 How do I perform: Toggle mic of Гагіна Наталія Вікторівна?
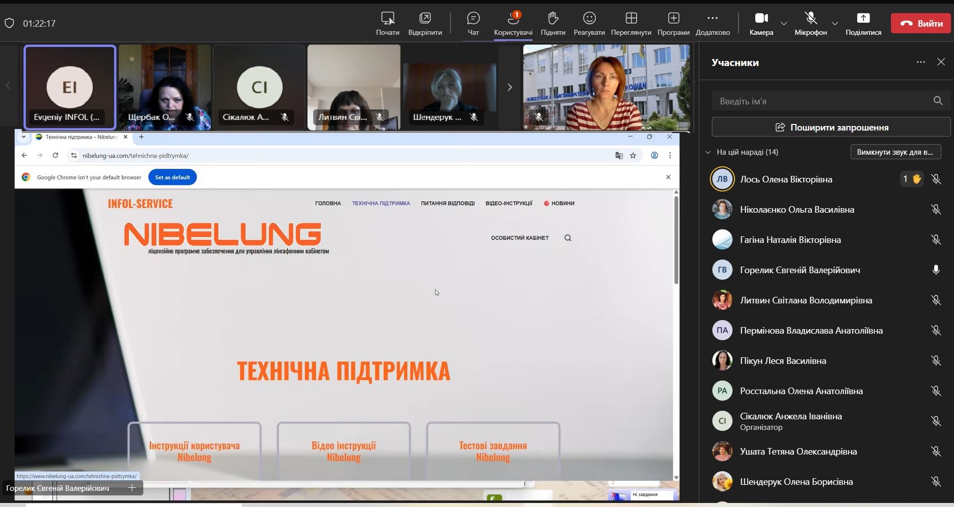tap(936, 239)
